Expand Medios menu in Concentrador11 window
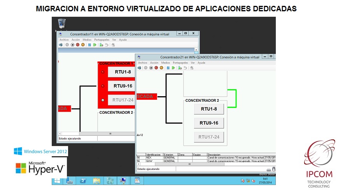340x192 pixels. [x=87, y=40]
